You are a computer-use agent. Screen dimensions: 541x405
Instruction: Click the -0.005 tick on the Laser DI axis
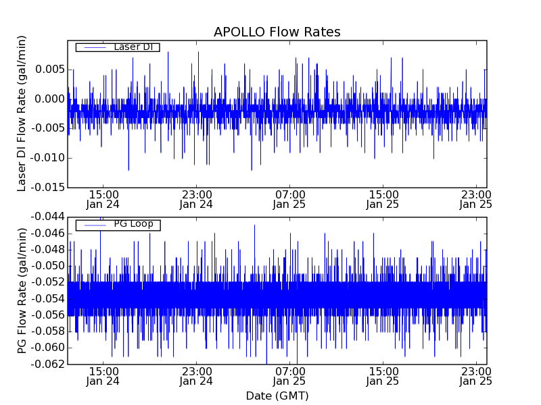48,128
